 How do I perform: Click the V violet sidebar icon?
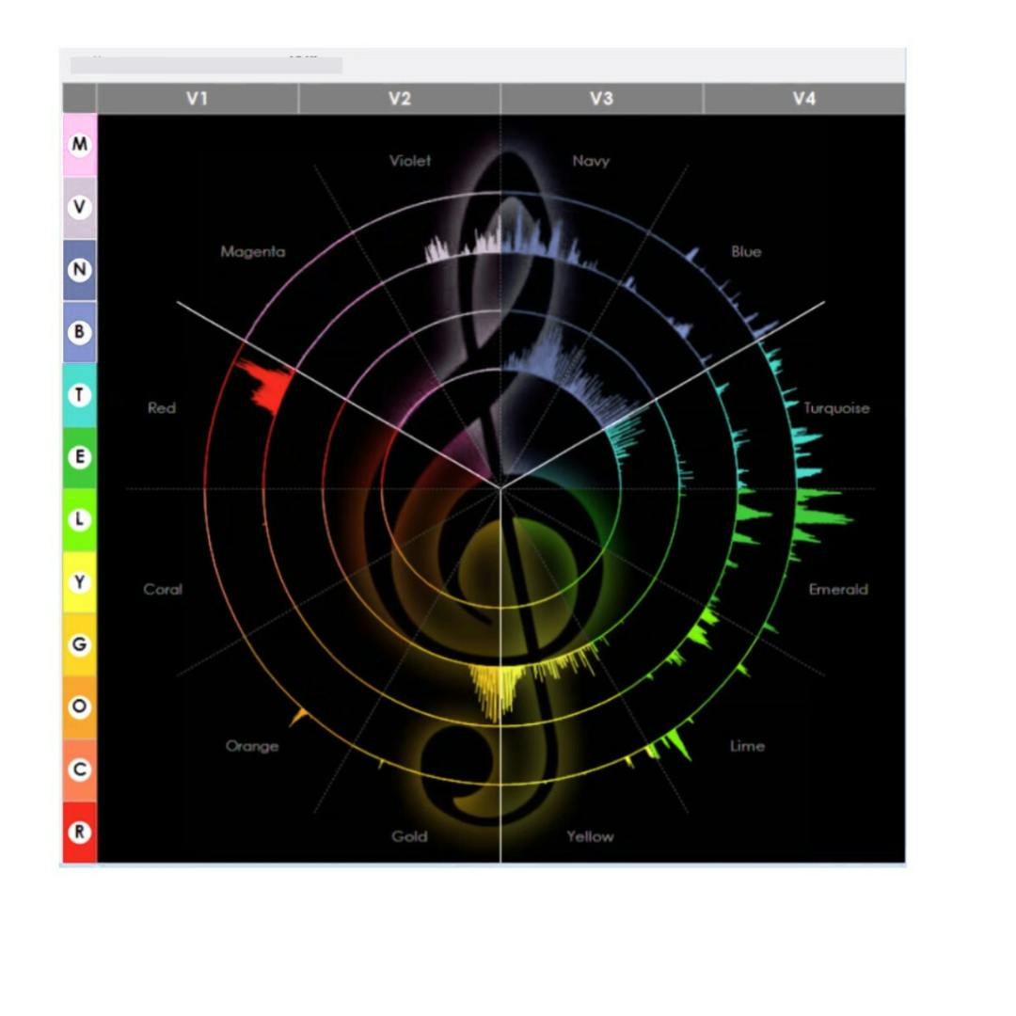pyautogui.click(x=80, y=207)
